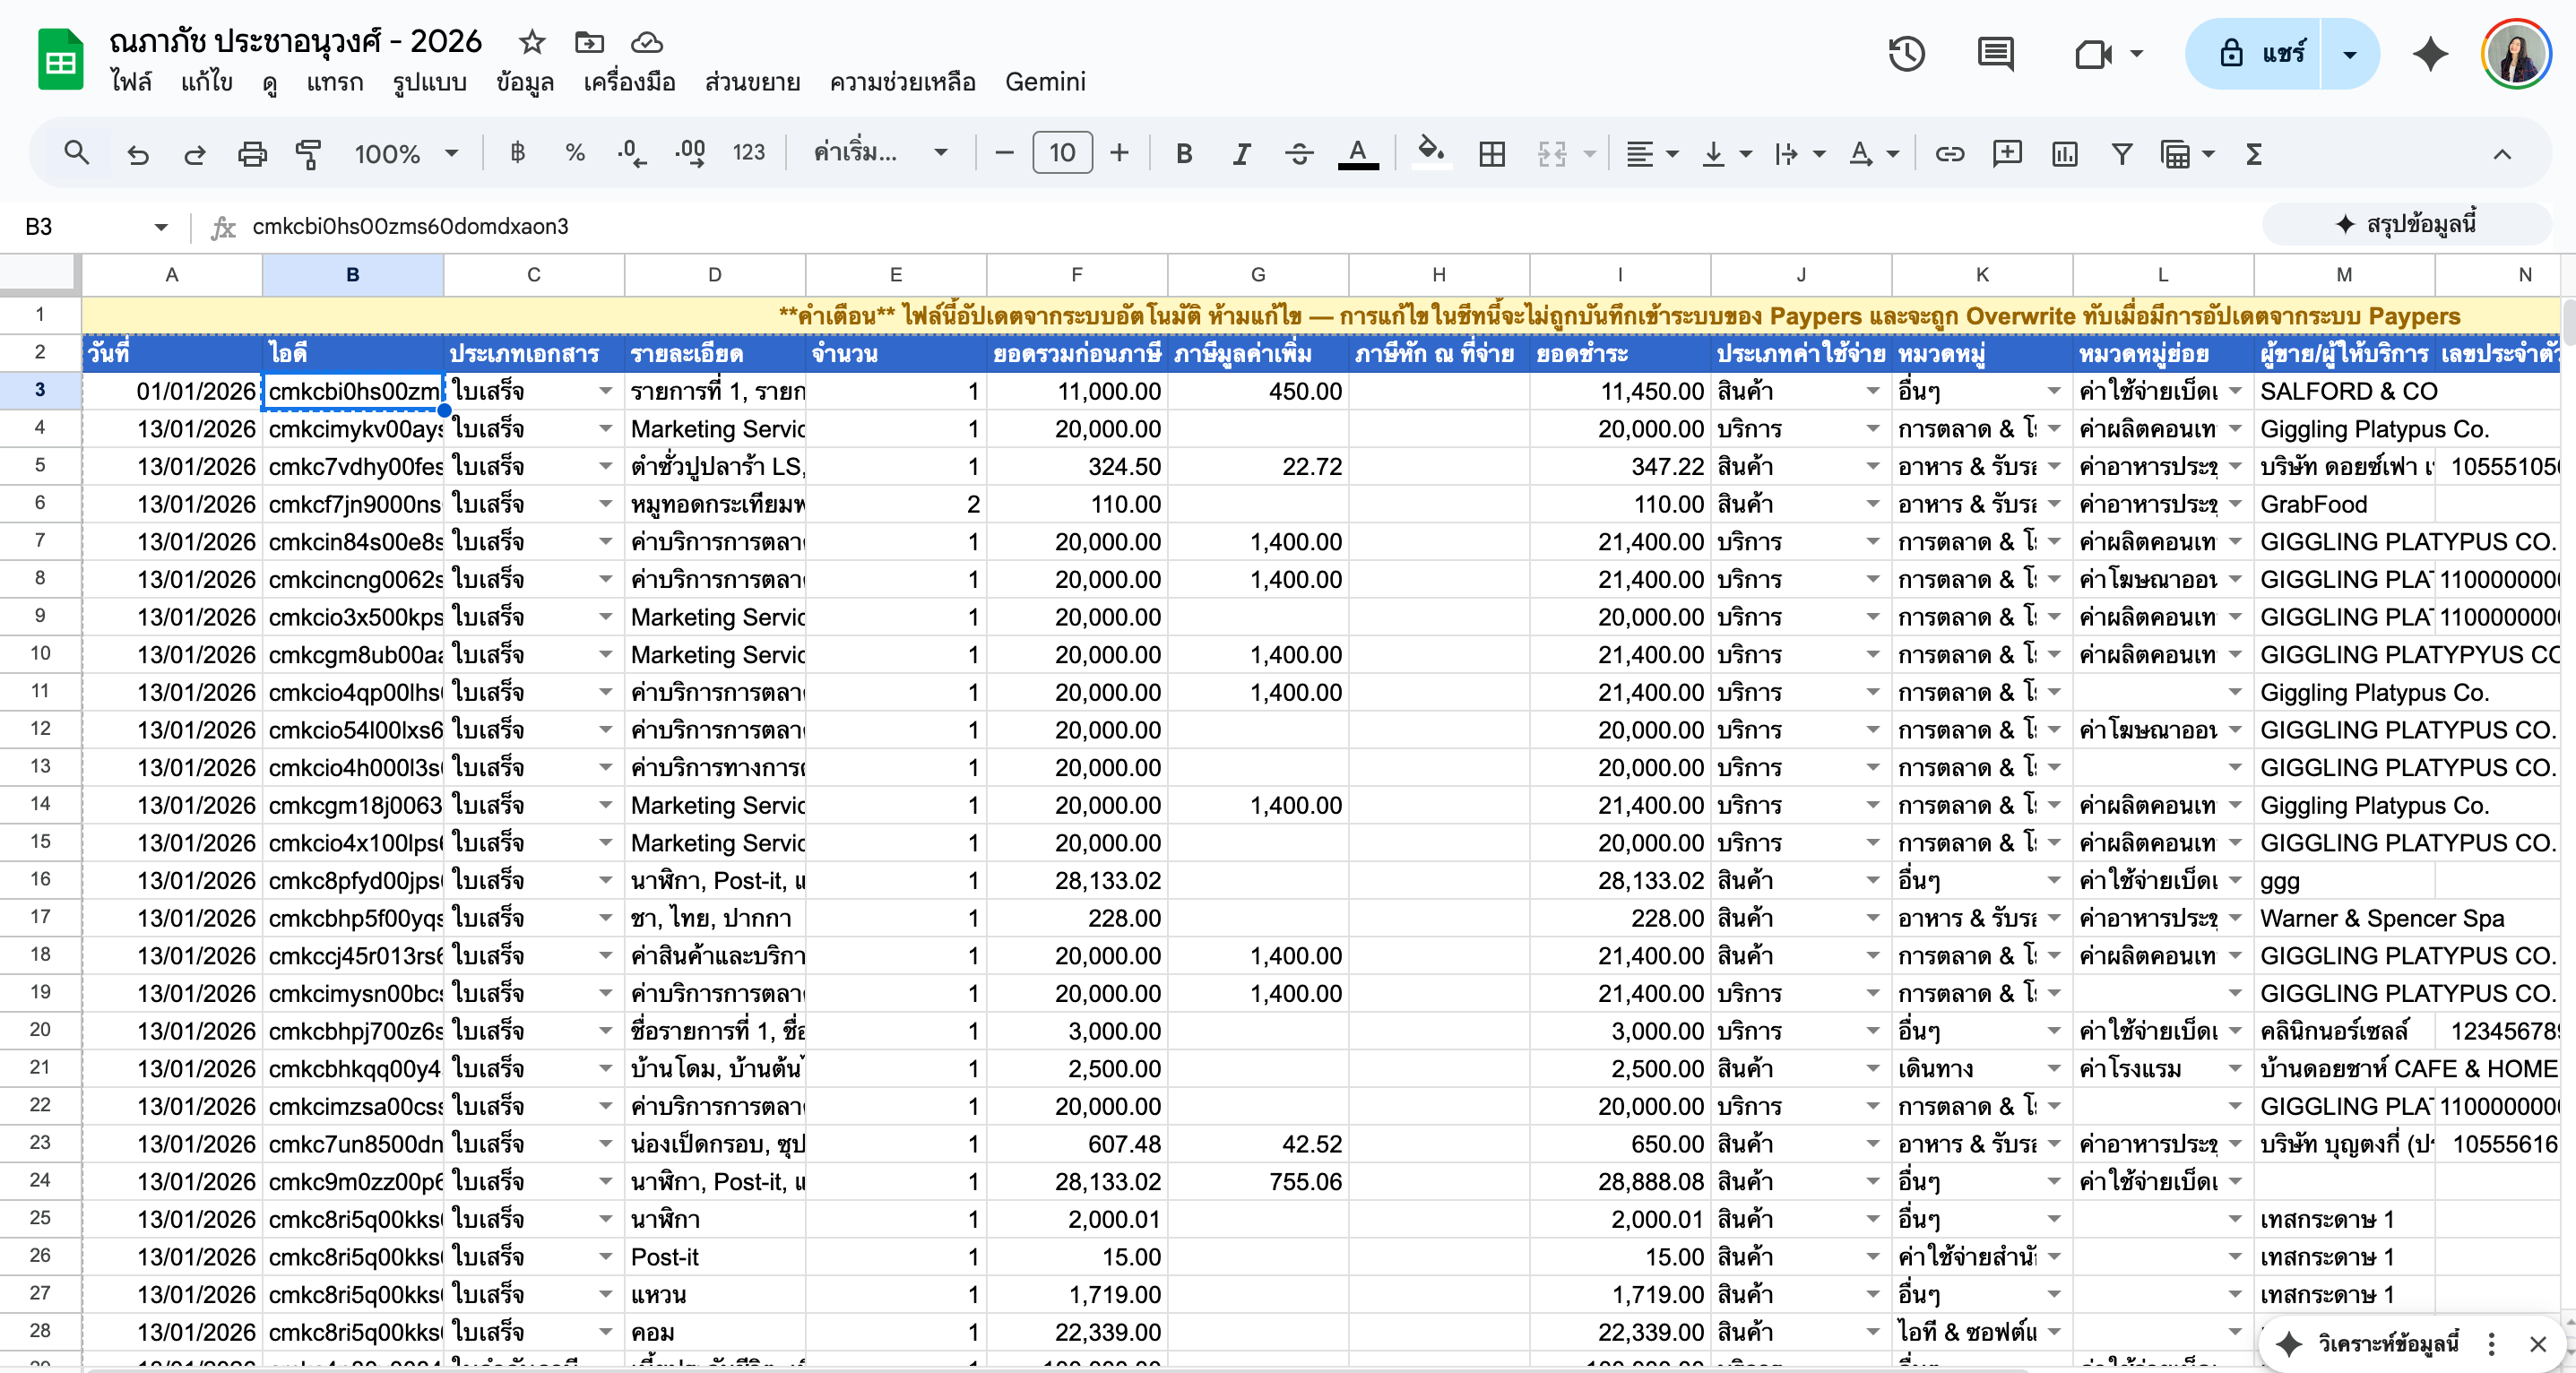2576x1373 pixels.
Task: Click the functions sigma icon
Action: [x=2254, y=154]
